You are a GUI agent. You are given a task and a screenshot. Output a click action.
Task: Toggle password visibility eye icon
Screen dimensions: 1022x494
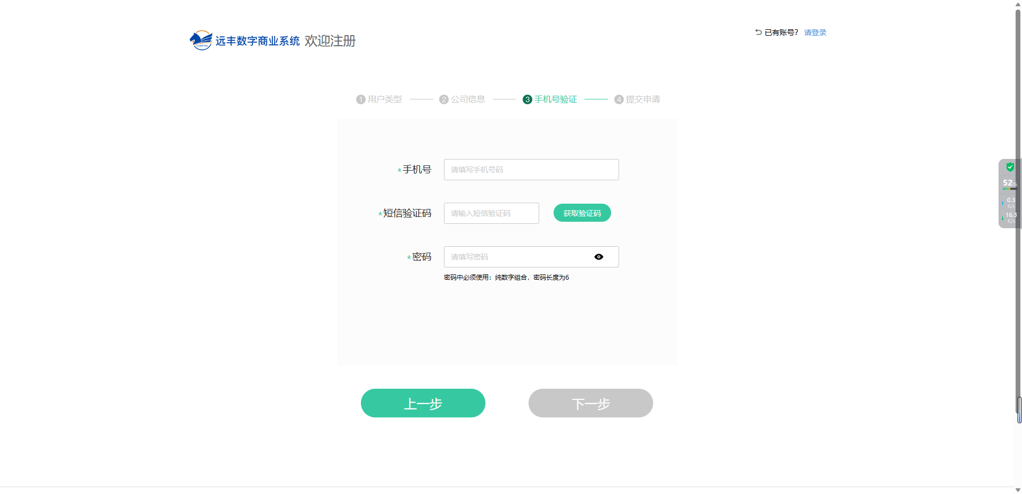pos(599,257)
